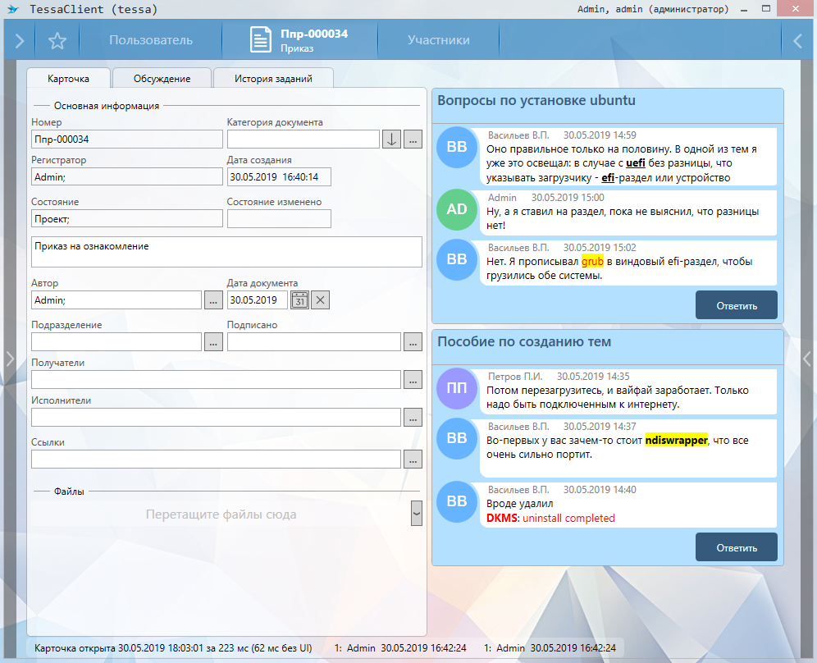
Task: Click Ответить in Пособие по созданию тем
Action: (736, 547)
